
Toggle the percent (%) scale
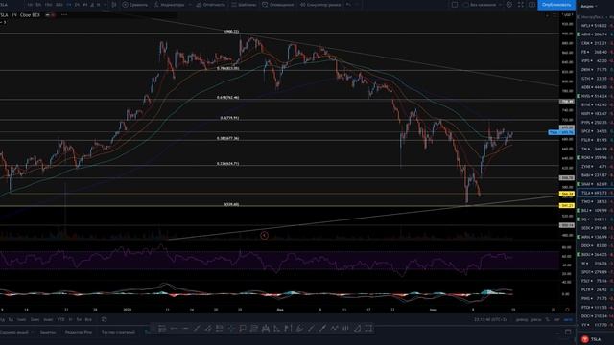[x=548, y=319]
